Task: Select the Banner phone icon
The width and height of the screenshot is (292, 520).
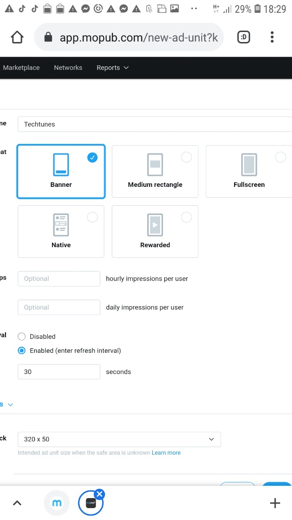Action: click(61, 164)
